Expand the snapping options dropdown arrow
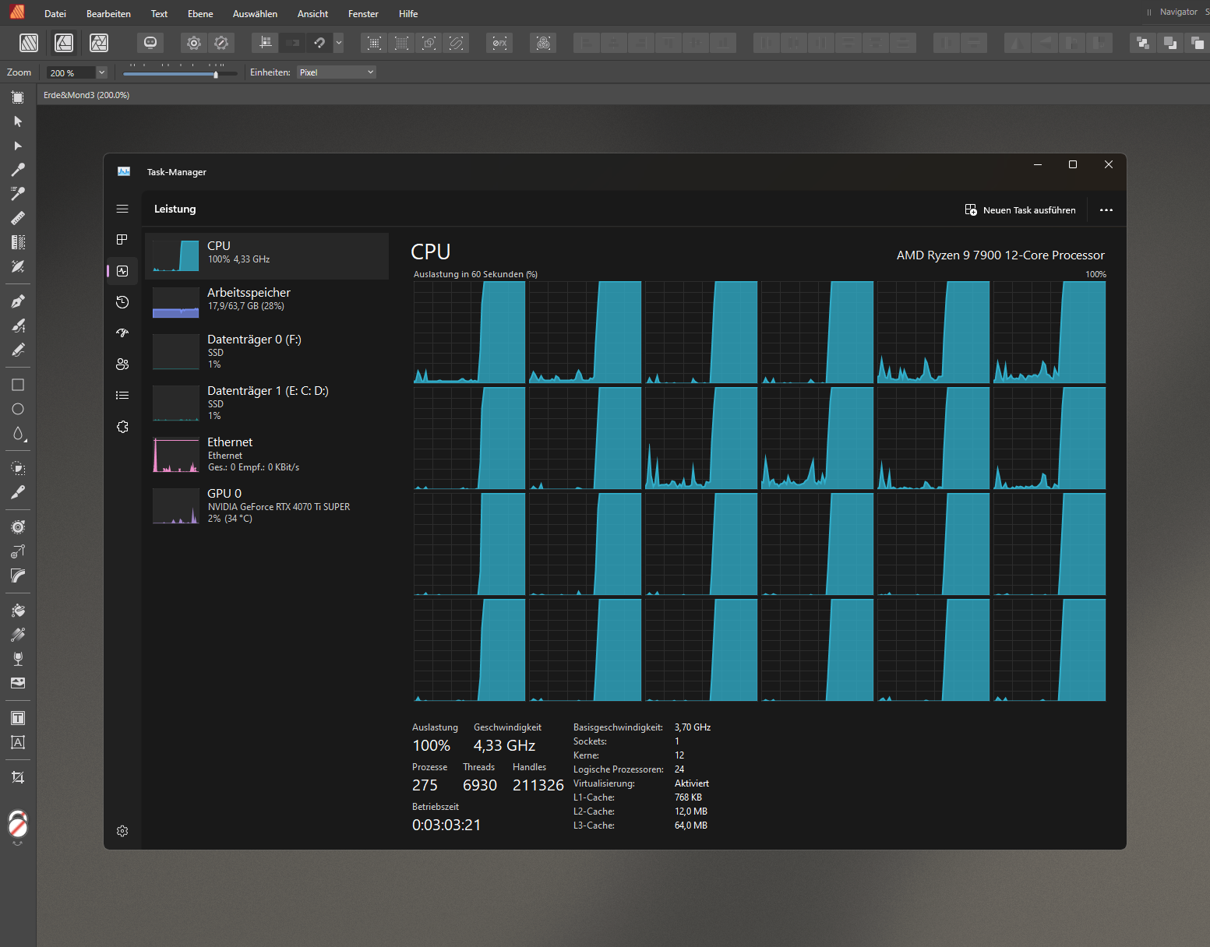This screenshot has width=1210, height=947. point(339,43)
